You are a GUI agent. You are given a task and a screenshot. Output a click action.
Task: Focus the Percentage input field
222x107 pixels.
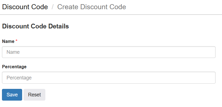coord(109,78)
